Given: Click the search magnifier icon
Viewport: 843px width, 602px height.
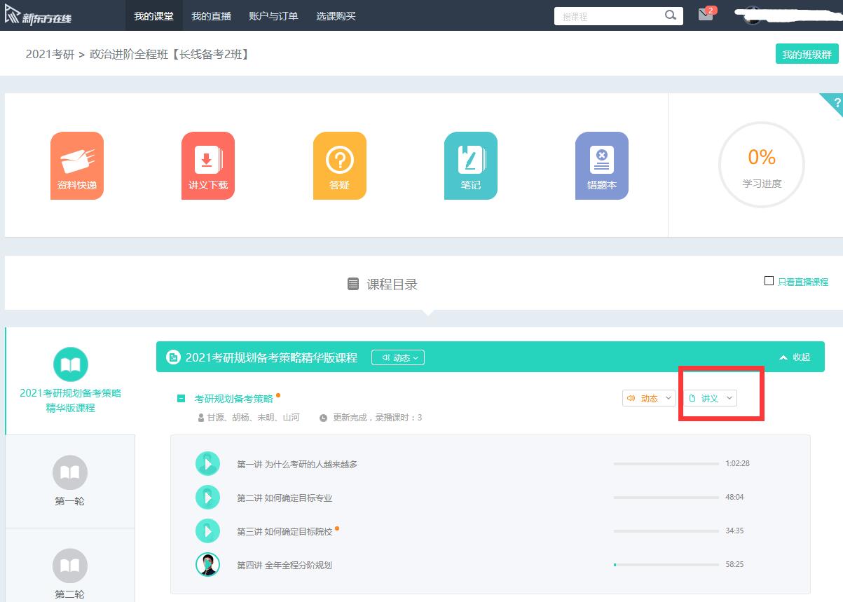Looking at the screenshot, I should [x=671, y=15].
